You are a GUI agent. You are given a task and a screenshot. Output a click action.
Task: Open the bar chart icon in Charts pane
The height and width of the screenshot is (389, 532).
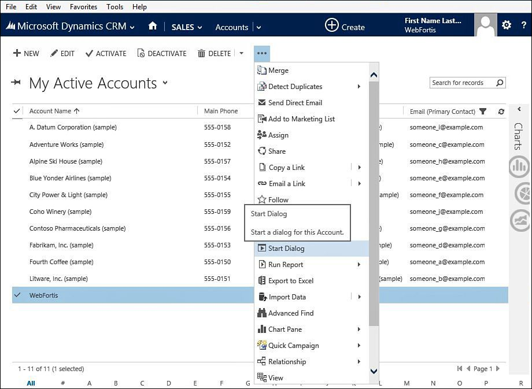pyautogui.click(x=519, y=167)
